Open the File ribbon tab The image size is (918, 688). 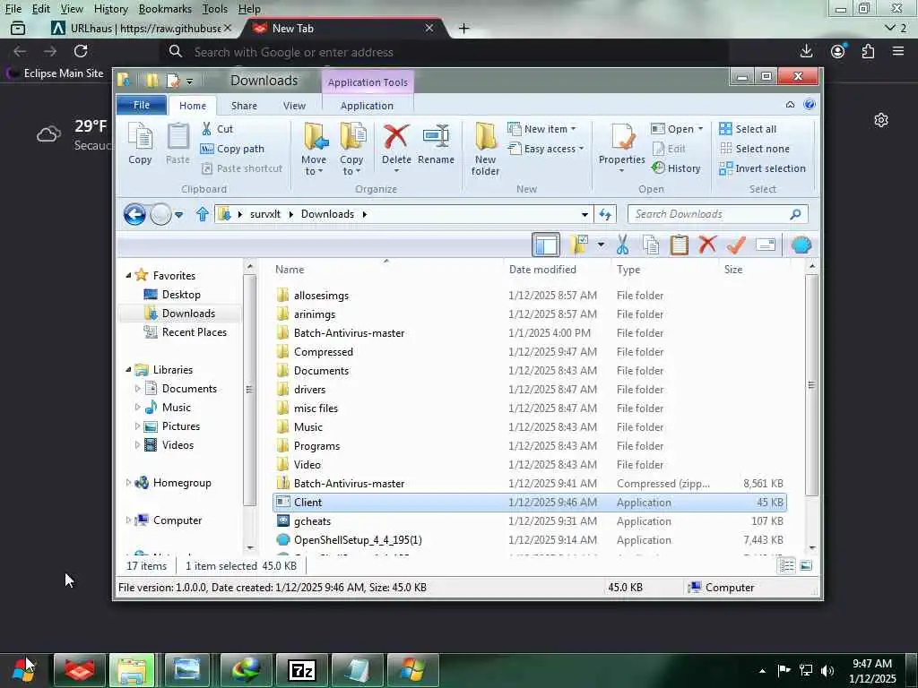pos(142,106)
